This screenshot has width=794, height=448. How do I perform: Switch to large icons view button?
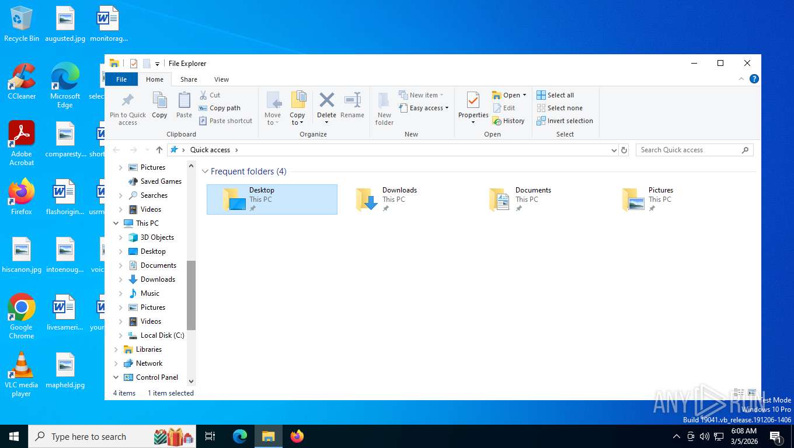pyautogui.click(x=752, y=393)
